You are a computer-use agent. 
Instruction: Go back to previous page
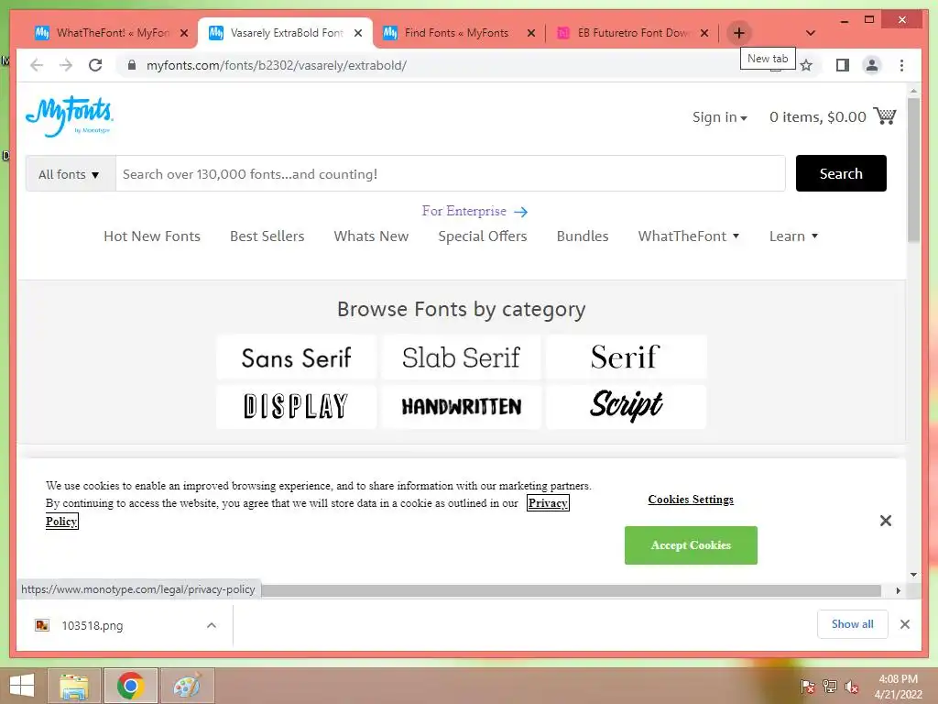[x=37, y=65]
